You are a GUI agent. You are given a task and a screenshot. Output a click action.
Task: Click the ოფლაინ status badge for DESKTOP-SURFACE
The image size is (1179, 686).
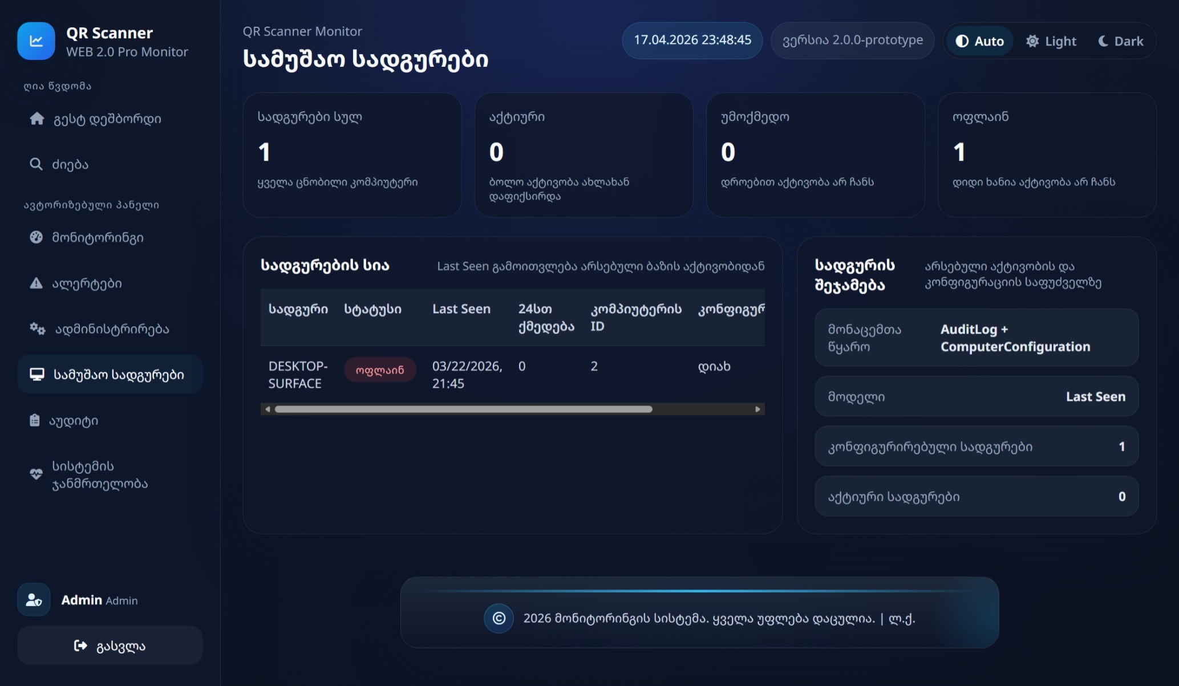tap(380, 370)
